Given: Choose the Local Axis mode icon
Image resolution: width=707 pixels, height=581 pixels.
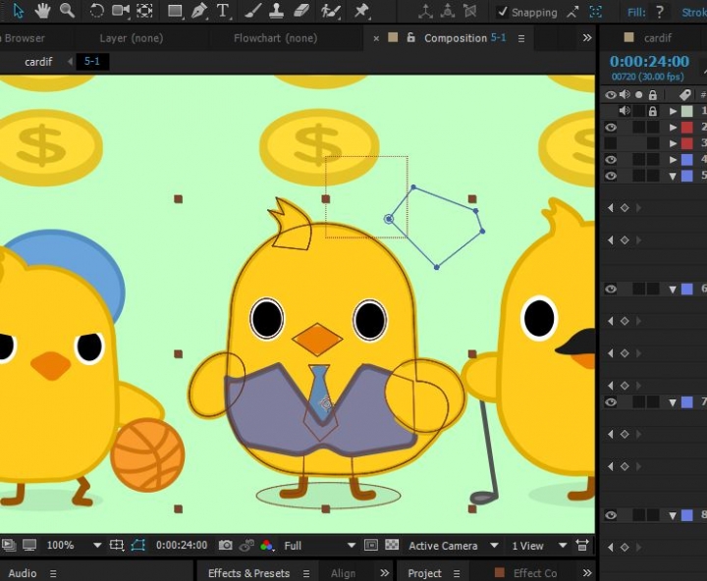Looking at the screenshot, I should pos(425,12).
